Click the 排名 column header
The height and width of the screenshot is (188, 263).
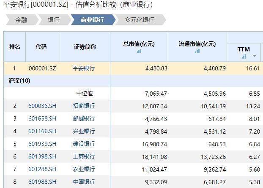point(15,47)
